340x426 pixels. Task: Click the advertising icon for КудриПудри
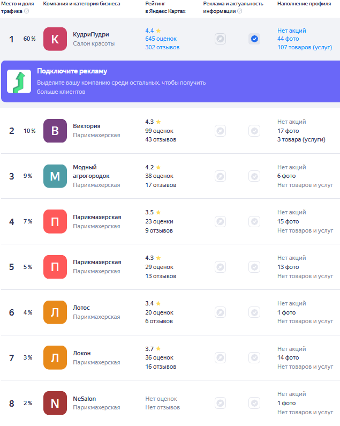pyautogui.click(x=220, y=39)
